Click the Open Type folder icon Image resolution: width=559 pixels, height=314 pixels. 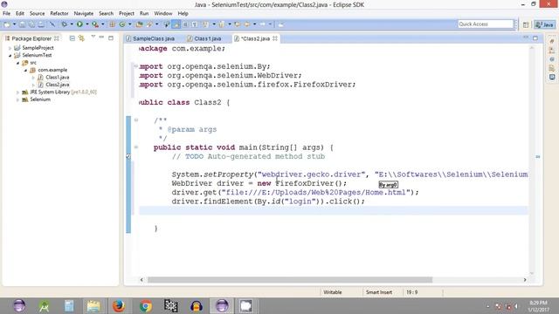click(x=140, y=24)
